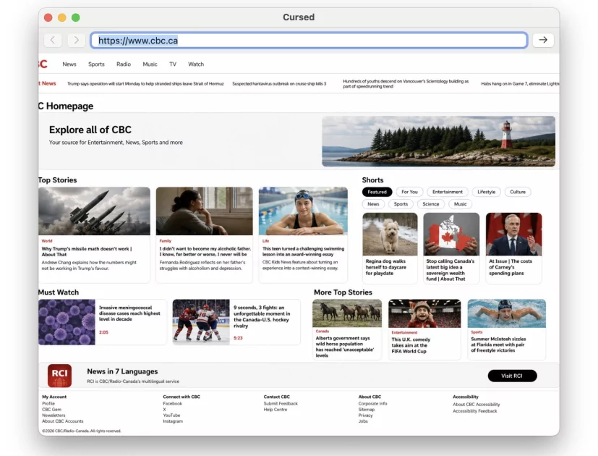Select the For You shorts filter
Viewport: 598px width, 456px height.
coord(409,192)
